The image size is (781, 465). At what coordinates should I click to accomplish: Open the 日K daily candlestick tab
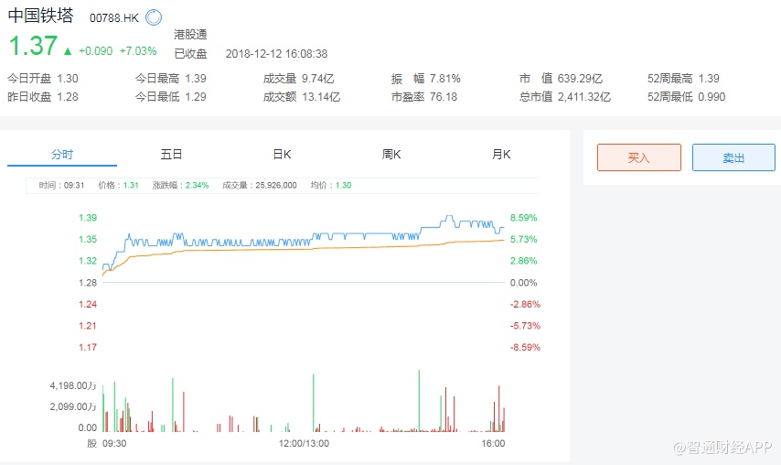pos(282,155)
